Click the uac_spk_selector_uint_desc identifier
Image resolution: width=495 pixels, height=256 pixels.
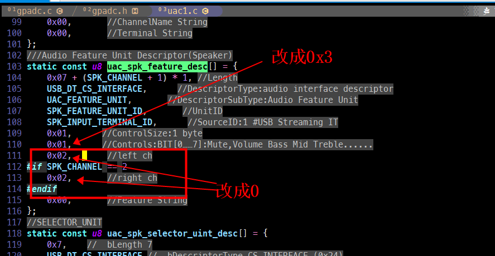pos(172,233)
